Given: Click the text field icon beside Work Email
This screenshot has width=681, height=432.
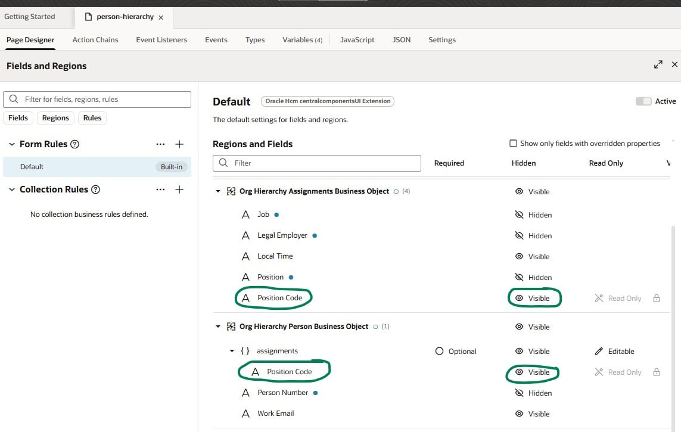Looking at the screenshot, I should (x=245, y=414).
